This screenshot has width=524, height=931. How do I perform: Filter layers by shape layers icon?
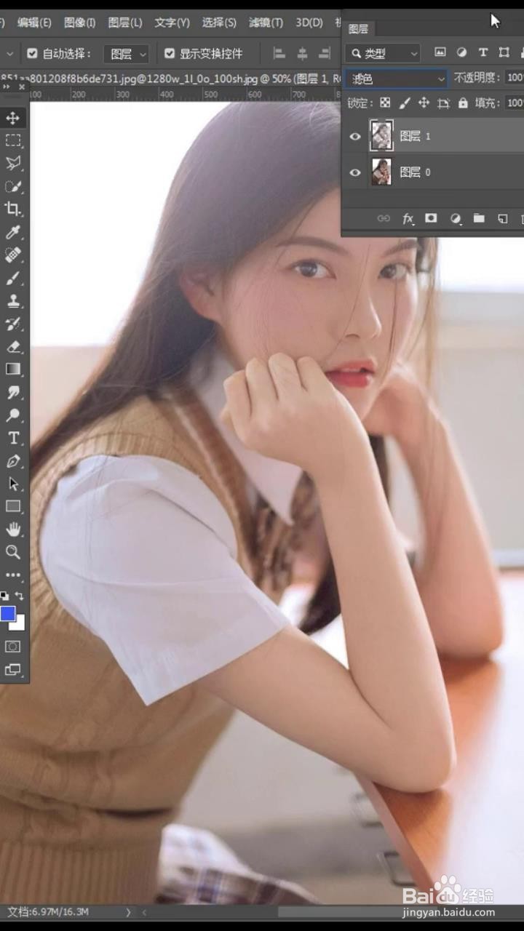[x=504, y=52]
